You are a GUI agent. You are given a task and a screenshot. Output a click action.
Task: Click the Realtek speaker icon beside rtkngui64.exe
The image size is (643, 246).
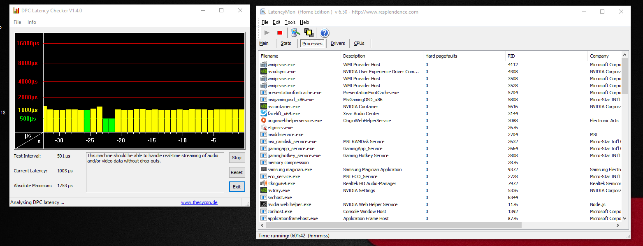[x=264, y=183]
